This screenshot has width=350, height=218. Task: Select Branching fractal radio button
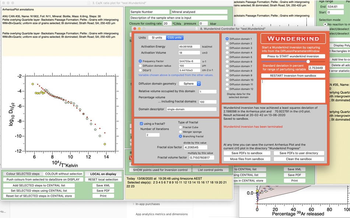coord(181,137)
